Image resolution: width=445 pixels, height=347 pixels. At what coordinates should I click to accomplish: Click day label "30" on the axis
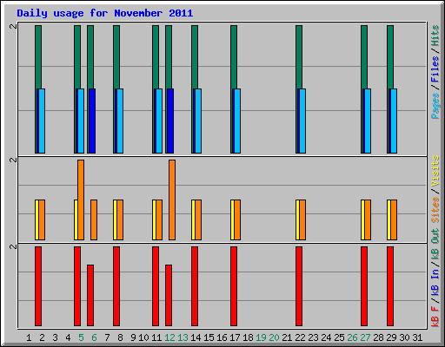pos(404,337)
